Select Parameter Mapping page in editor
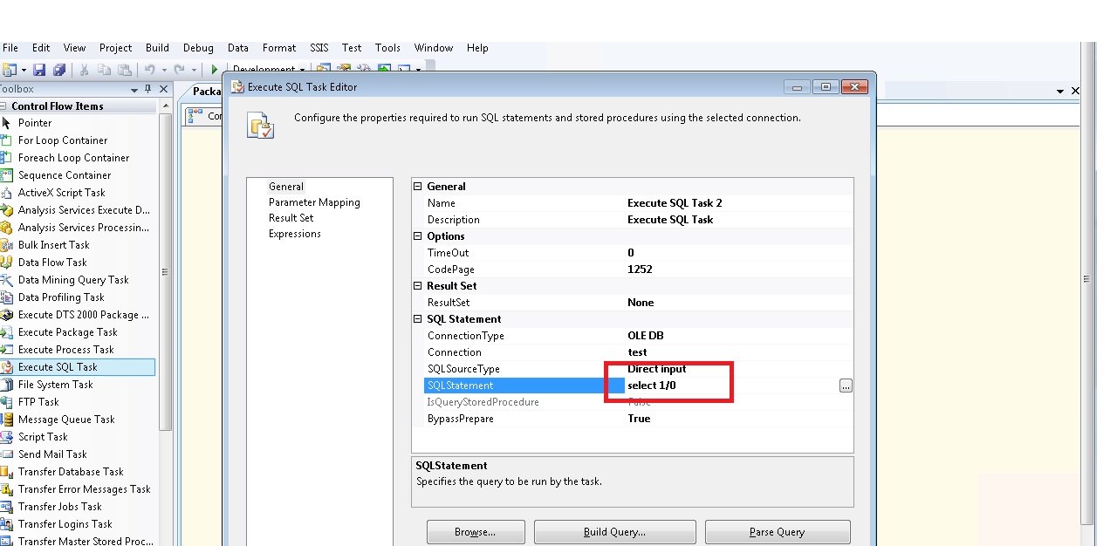1117x546 pixels. pos(314,202)
